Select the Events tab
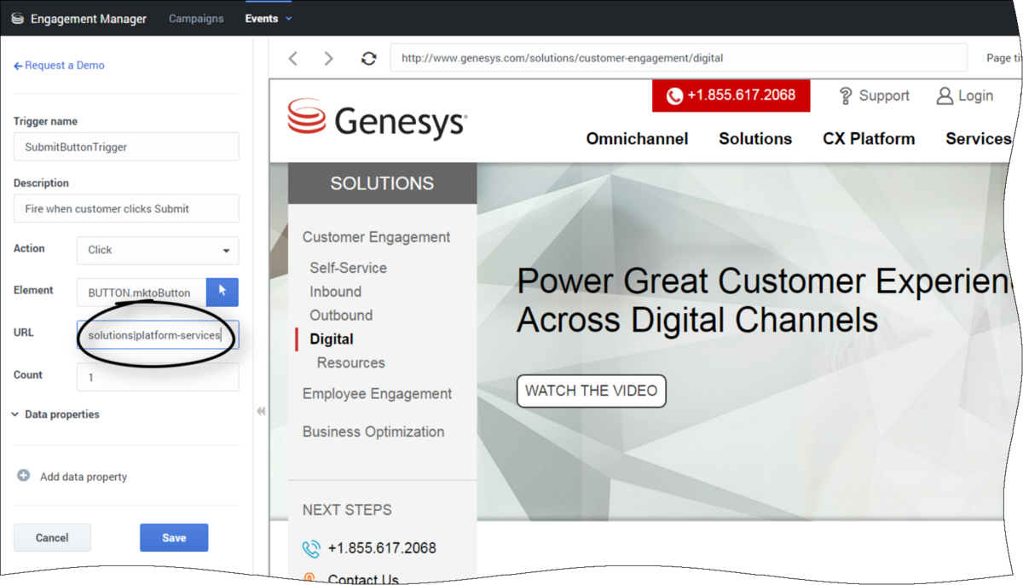Viewport: 1023px width, 585px height. (261, 18)
